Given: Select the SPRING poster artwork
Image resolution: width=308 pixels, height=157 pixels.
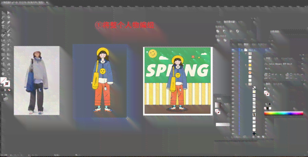Looking at the screenshot, I should click(x=178, y=81).
